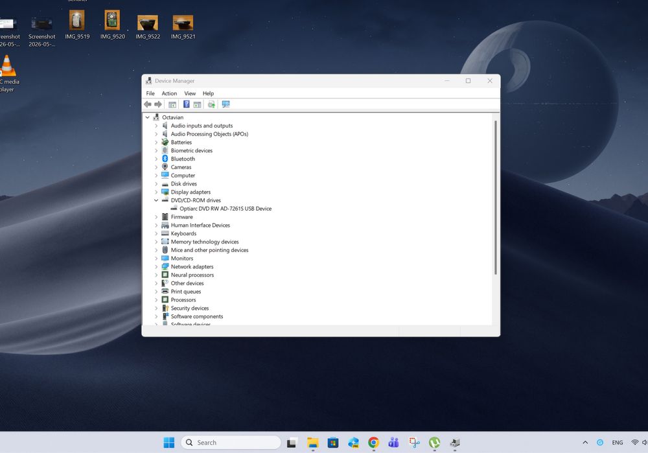Select the Software components row
Image resolution: width=648 pixels, height=453 pixels.
197,316
